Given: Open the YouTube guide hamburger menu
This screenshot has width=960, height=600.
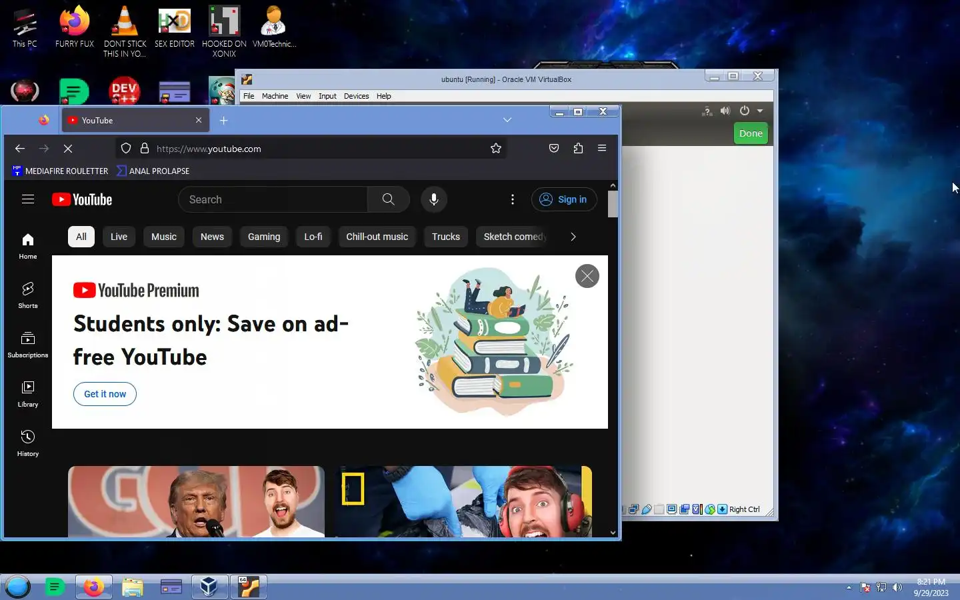Looking at the screenshot, I should click(28, 199).
